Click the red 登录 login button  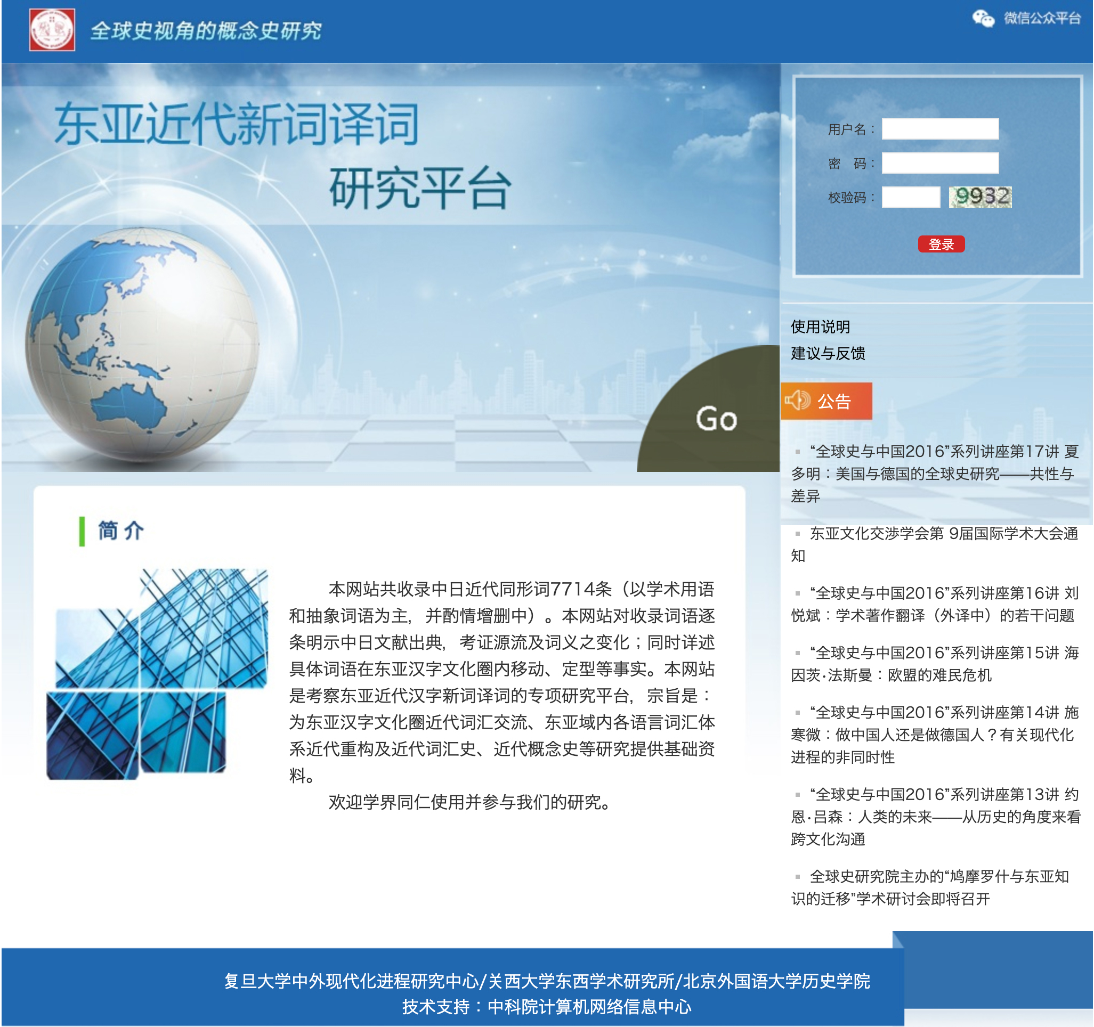tap(941, 244)
